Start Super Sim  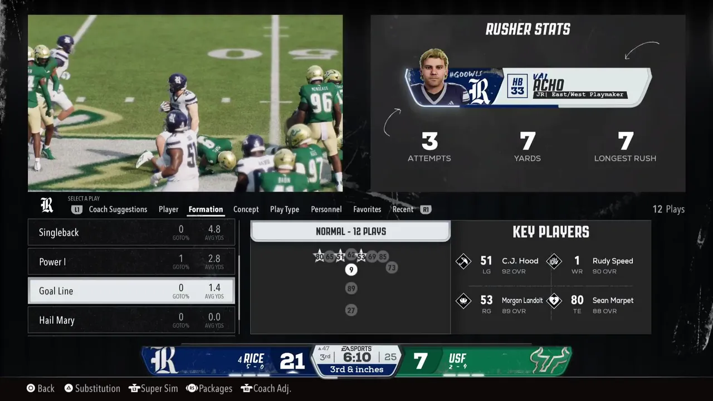point(159,388)
